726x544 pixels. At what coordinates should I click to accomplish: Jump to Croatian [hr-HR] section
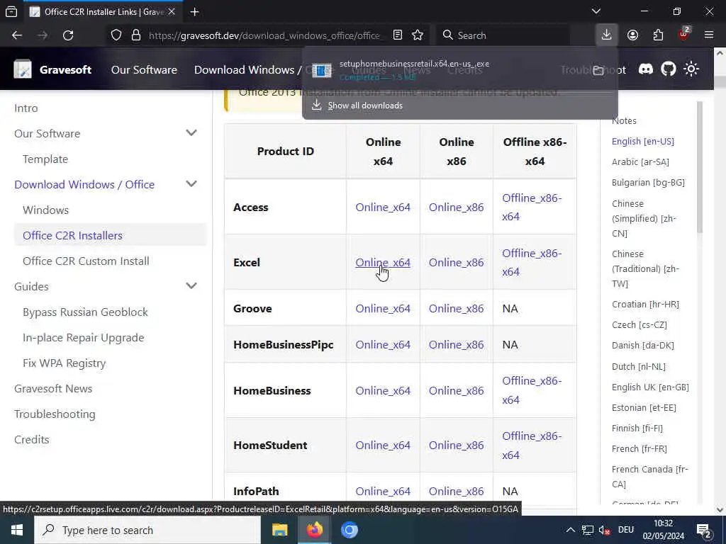coord(645,305)
